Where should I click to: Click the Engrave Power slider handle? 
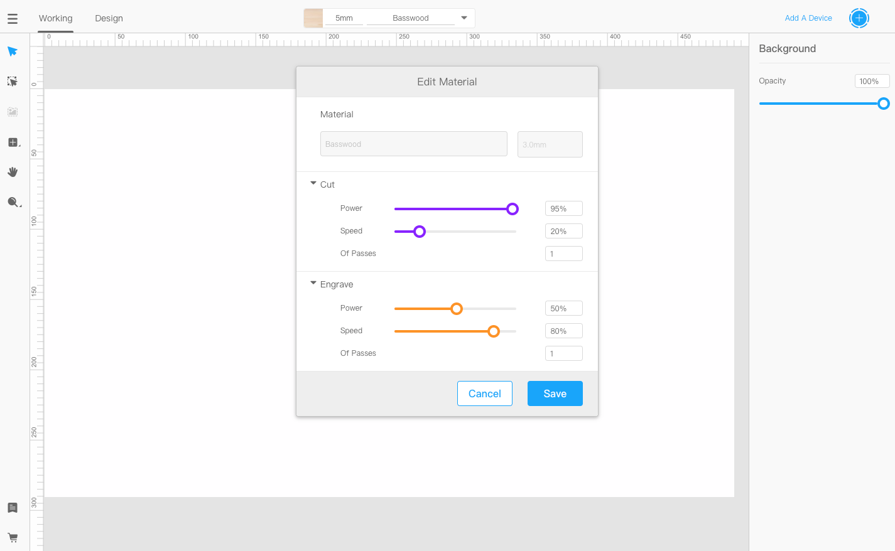pyautogui.click(x=457, y=309)
